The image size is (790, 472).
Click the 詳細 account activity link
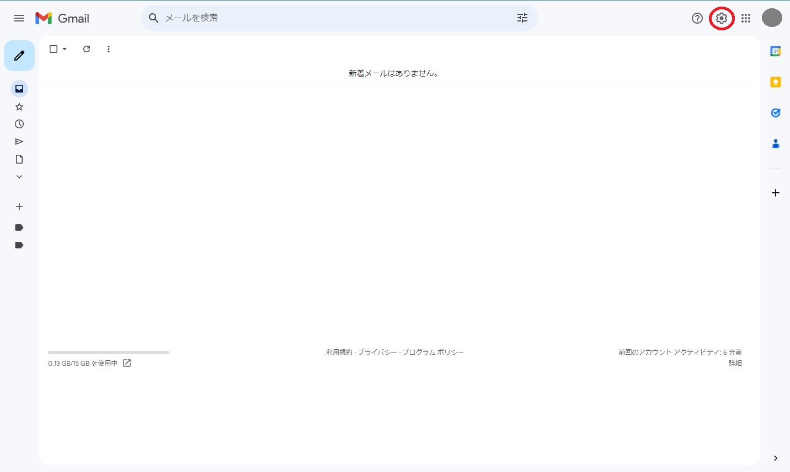click(x=735, y=363)
